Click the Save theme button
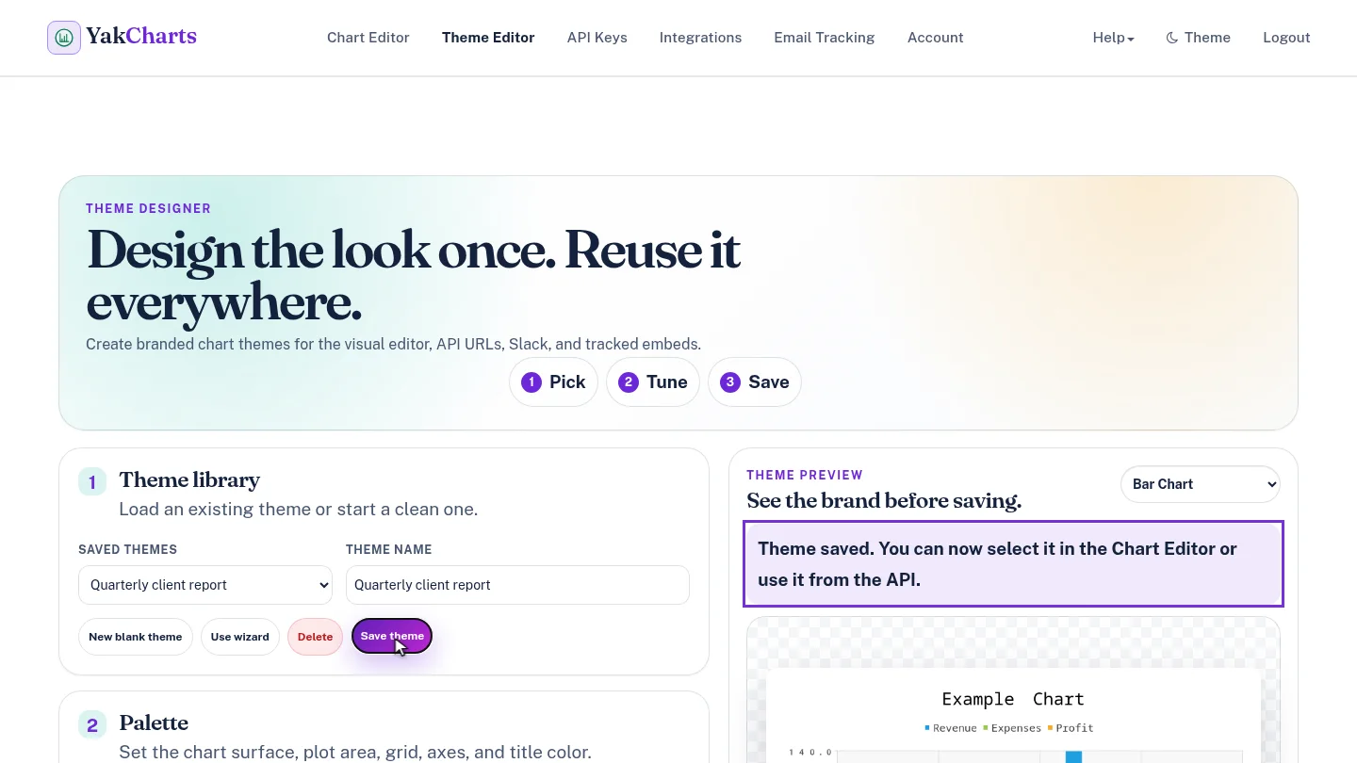The image size is (1357, 763). (x=392, y=636)
